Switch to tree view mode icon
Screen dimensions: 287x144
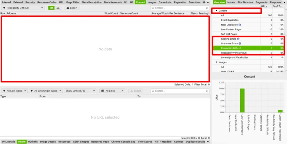[x=58, y=8]
